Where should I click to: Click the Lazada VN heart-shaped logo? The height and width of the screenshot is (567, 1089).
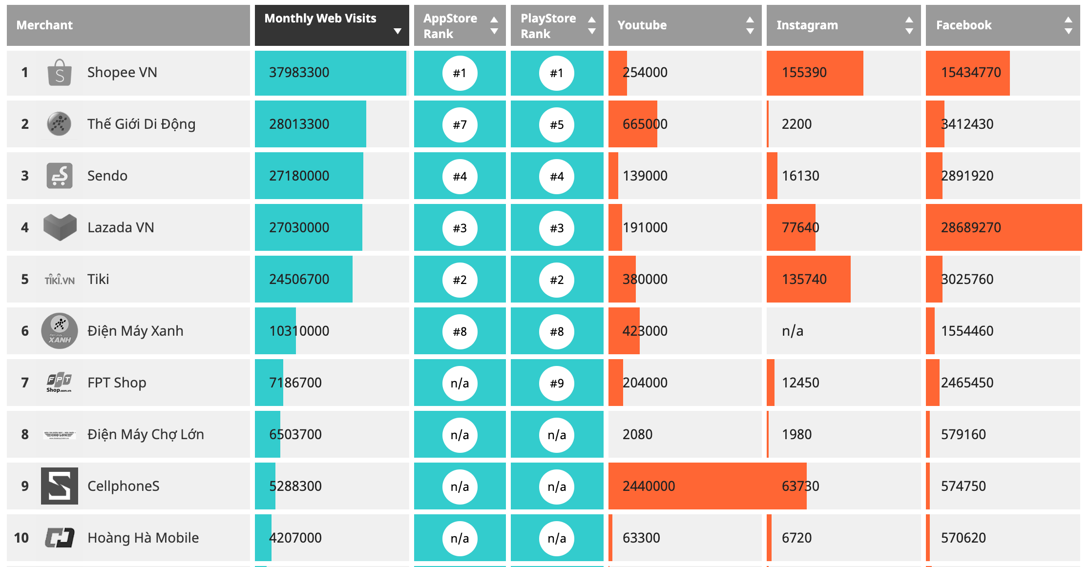click(x=60, y=227)
